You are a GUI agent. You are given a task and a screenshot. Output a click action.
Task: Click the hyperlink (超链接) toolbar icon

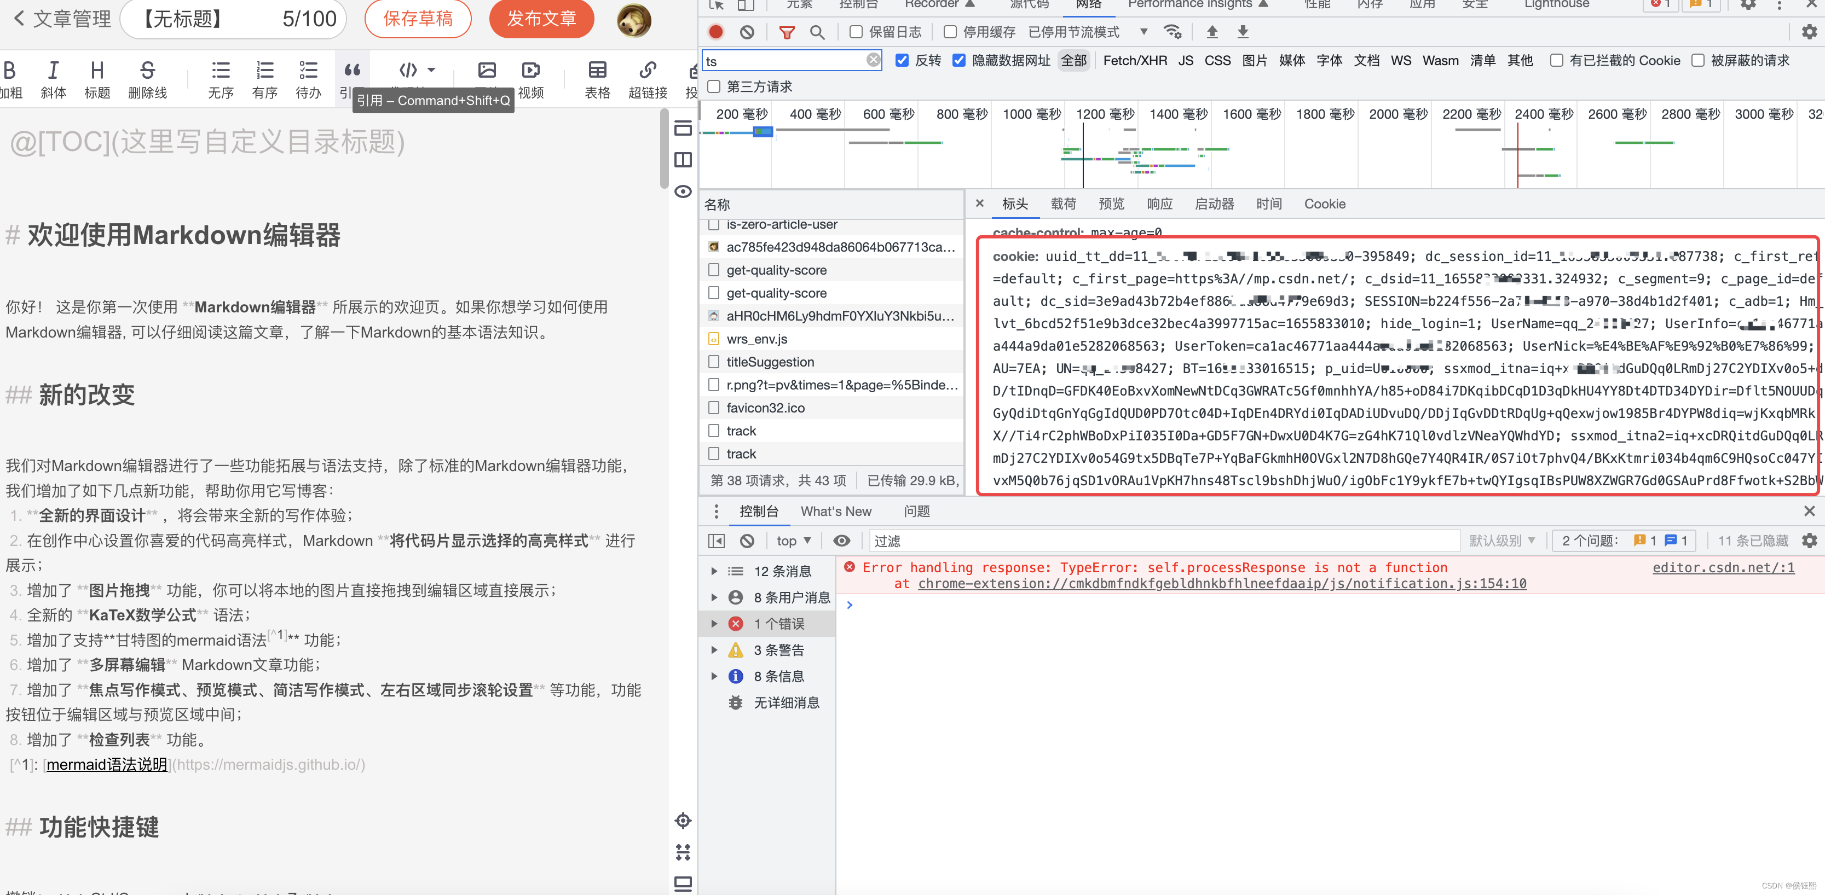(x=647, y=71)
